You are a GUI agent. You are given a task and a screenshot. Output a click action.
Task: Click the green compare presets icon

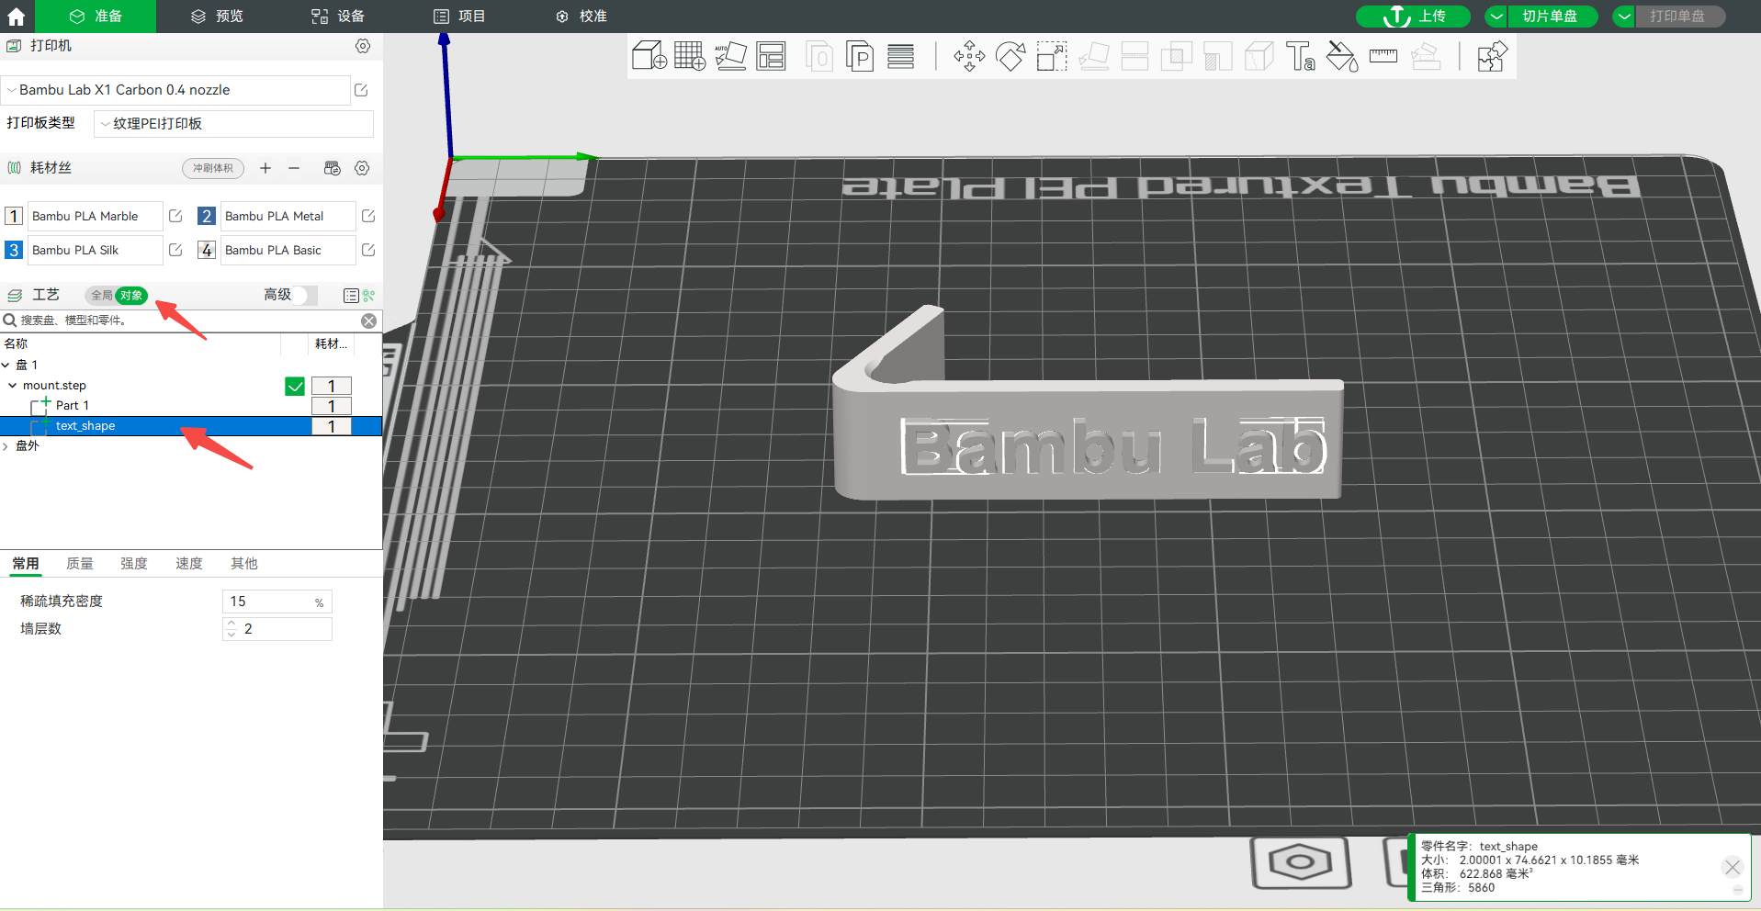click(x=368, y=295)
